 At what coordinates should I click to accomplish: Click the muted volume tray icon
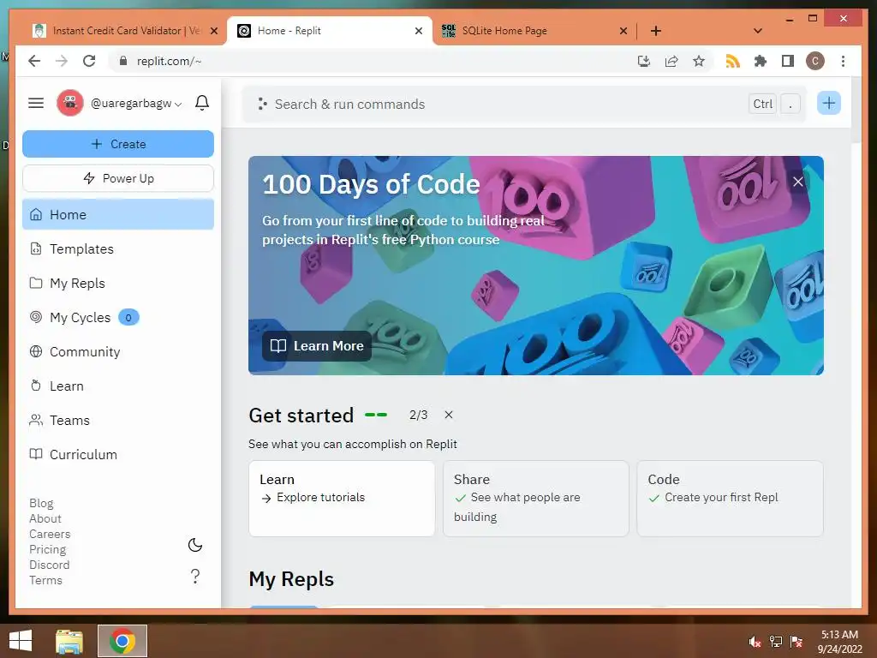(x=755, y=642)
